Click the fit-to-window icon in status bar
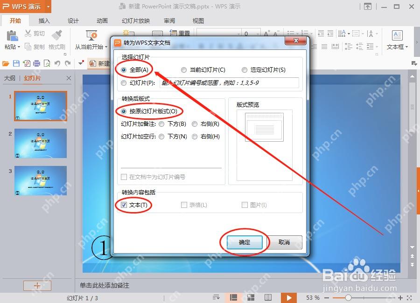The image size is (420, 303). click(409, 298)
